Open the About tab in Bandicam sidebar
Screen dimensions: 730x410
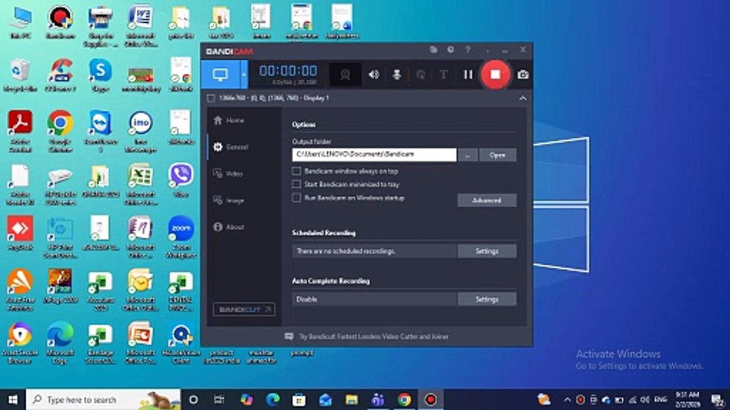click(229, 227)
